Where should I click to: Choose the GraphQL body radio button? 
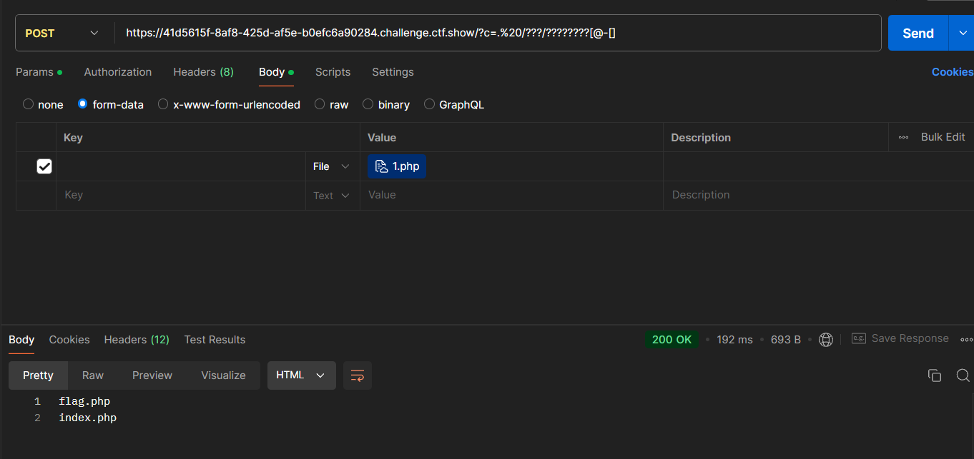click(429, 104)
